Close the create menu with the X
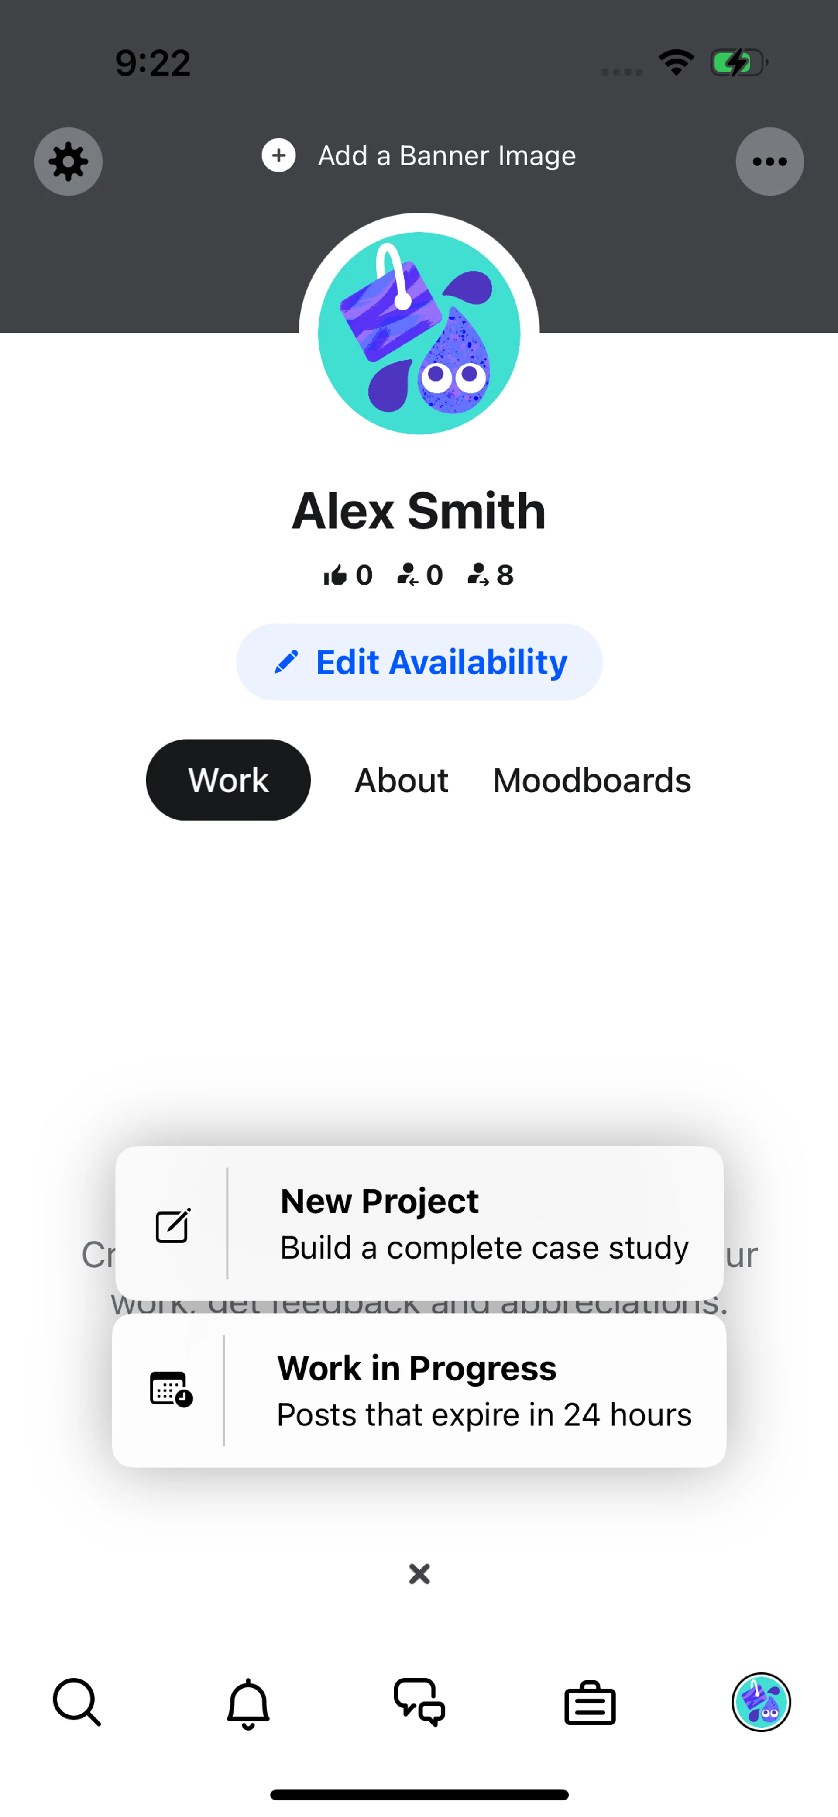The height and width of the screenshot is (1817, 838). [420, 1574]
